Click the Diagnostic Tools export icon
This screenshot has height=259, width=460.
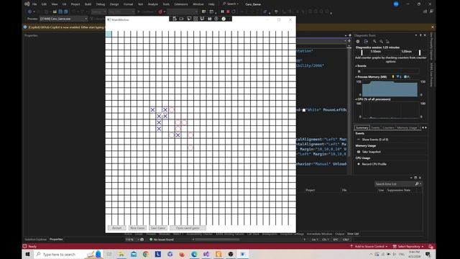click(366, 42)
